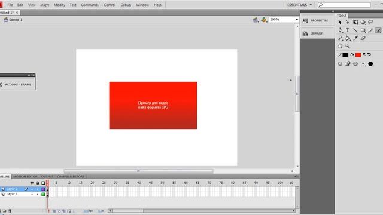The image size is (383, 215).
Task: Select the Paint Bucket tool
Action: (348, 38)
